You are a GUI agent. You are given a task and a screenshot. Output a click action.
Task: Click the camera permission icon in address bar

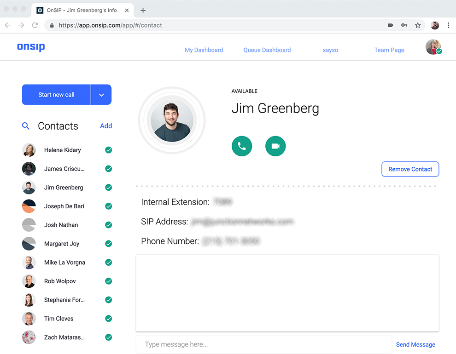391,25
